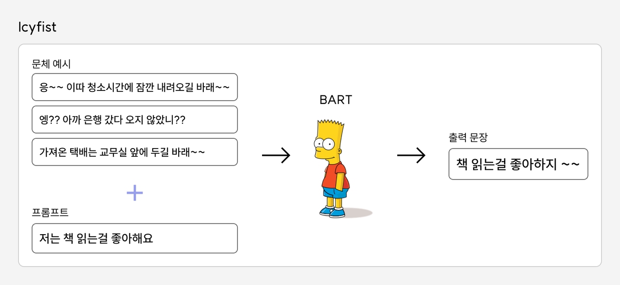Click Bart's blue shorts

pyautogui.click(x=336, y=193)
